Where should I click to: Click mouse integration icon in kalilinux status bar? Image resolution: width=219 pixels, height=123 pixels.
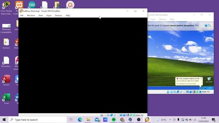(131, 115)
